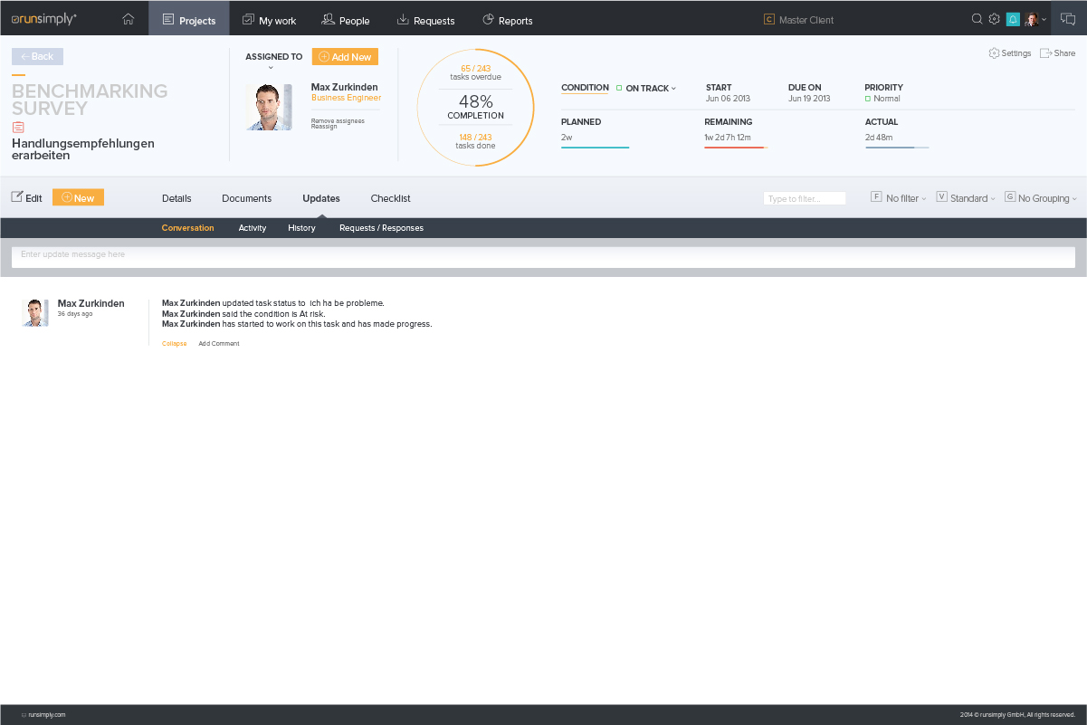Click the Edit pencil icon
The width and height of the screenshot is (1087, 725).
click(18, 197)
